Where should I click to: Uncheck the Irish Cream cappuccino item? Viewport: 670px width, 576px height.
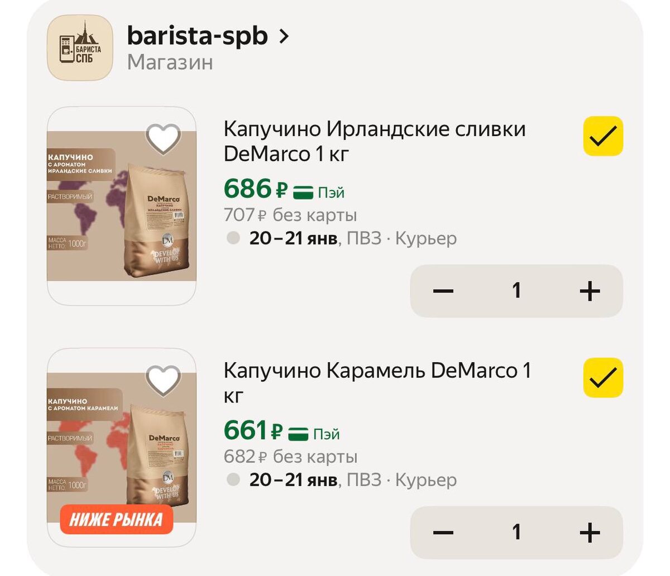603,136
